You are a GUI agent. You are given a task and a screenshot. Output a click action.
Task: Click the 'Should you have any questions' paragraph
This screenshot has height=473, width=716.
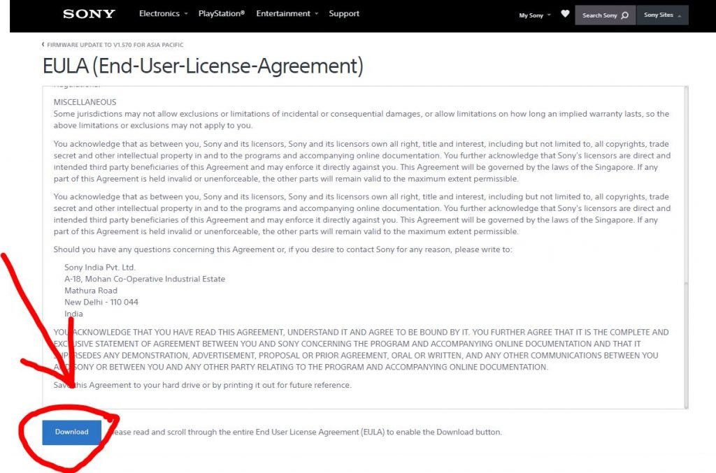point(282,249)
